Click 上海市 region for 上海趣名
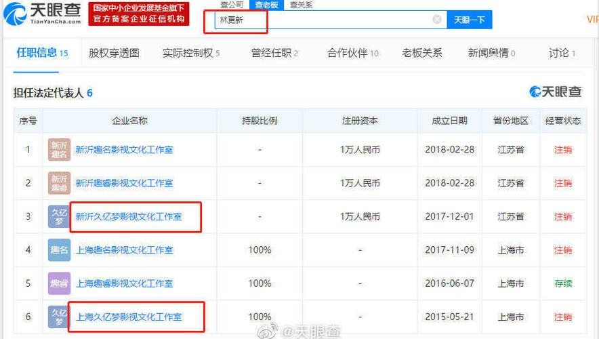The width and height of the screenshot is (599, 339). (x=511, y=250)
